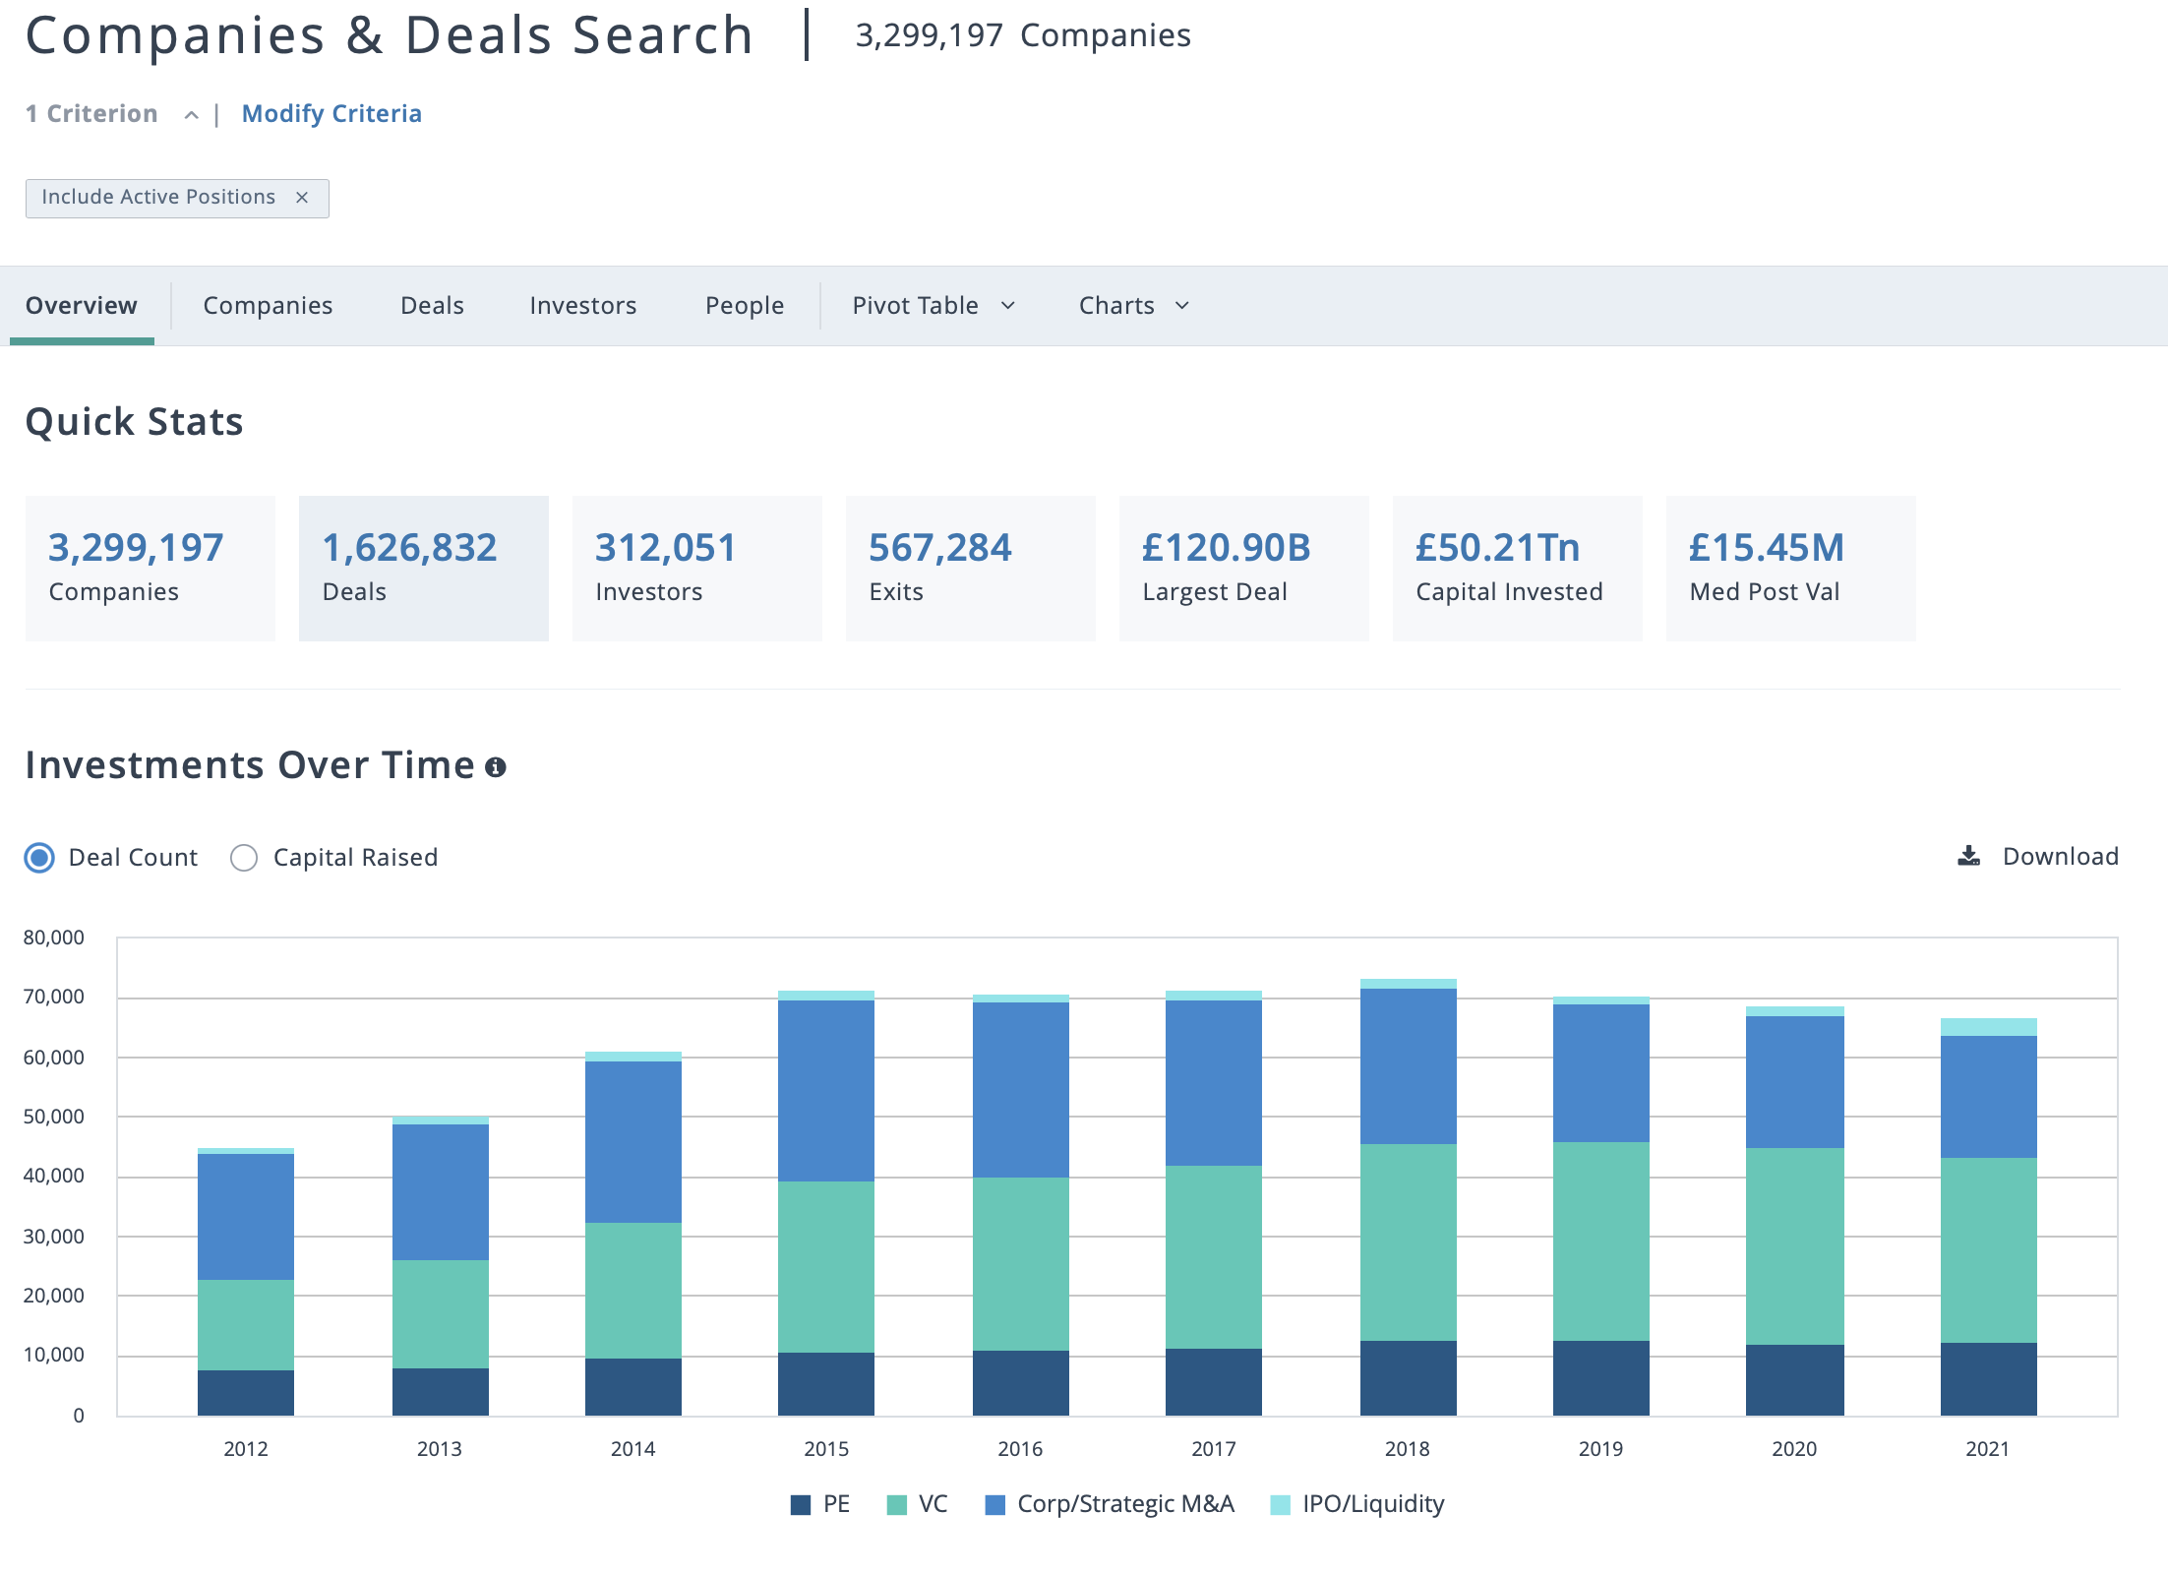Image resolution: width=2168 pixels, height=1574 pixels.
Task: Click the 2019 axis label
Action: click(1600, 1448)
